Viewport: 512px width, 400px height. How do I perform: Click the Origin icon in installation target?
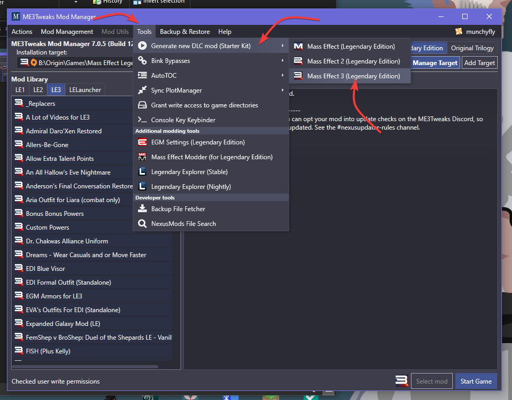point(34,62)
